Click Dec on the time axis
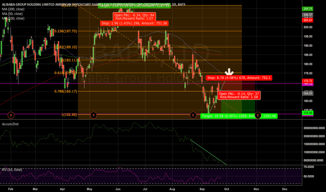The height and width of the screenshot is (192, 326). click(x=285, y=189)
